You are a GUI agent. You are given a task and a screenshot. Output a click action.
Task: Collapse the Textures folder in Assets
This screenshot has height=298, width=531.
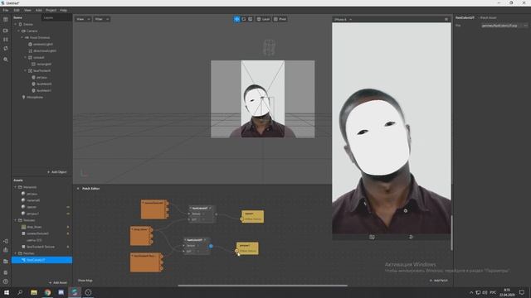point(16,220)
